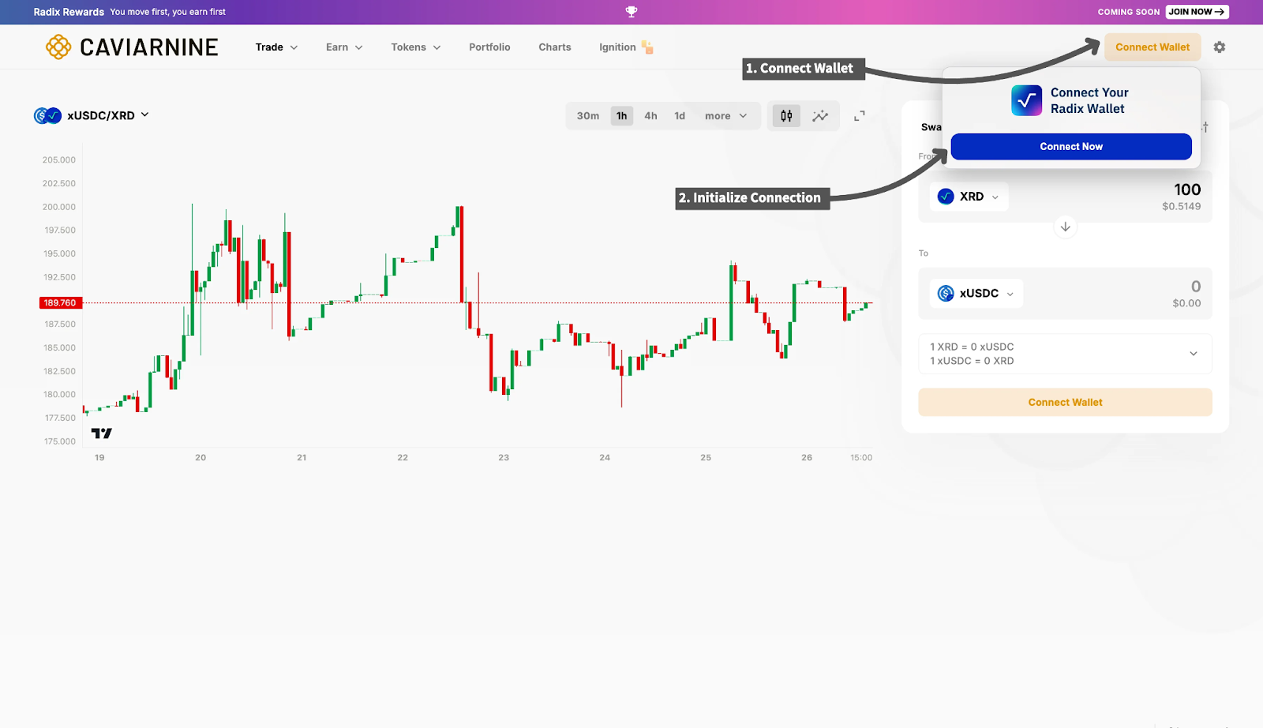This screenshot has height=728, width=1263.
Task: Click the 'Connect Your Radix Wallet' heading
Action: pos(1089,100)
